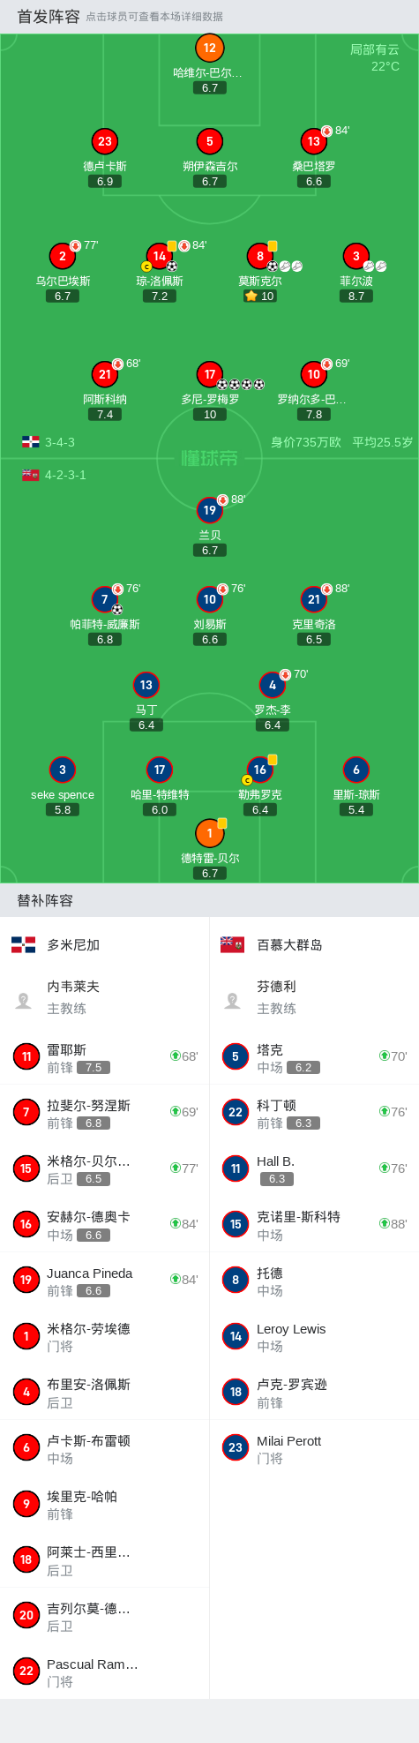Open substitute 塔克 number 5 row
Viewport: 419px width, 1743px height.
314,1056
